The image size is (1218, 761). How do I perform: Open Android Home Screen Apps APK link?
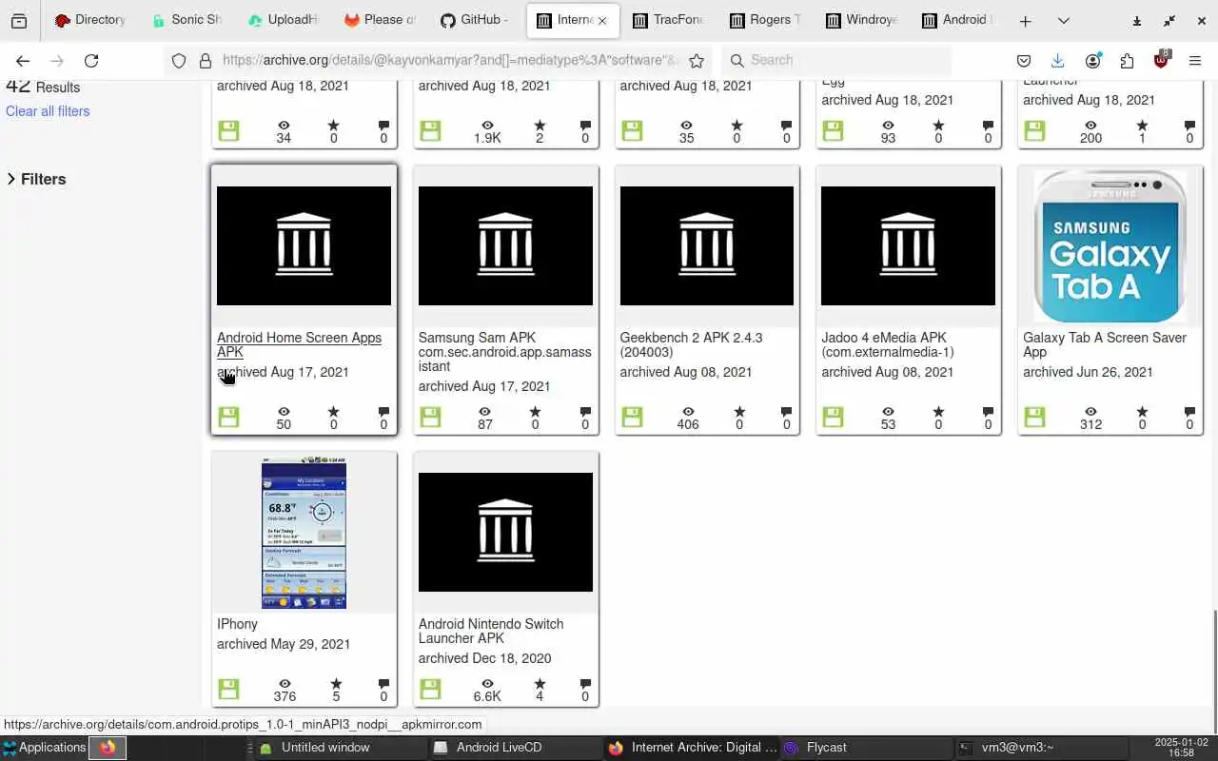299,344
